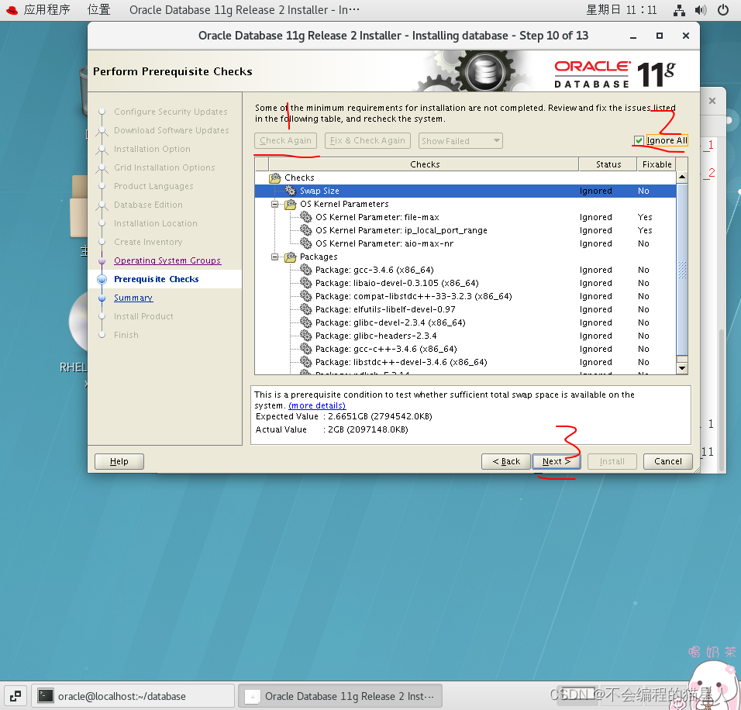Viewport: 741px width, 710px height.
Task: Select OS Kernel Parameter: ip_local_port_range row
Action: [466, 230]
